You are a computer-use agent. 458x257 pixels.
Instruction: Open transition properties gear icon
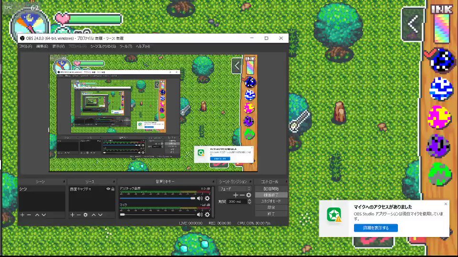(x=249, y=195)
